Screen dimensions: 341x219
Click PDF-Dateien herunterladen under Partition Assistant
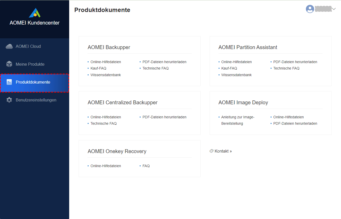click(295, 62)
